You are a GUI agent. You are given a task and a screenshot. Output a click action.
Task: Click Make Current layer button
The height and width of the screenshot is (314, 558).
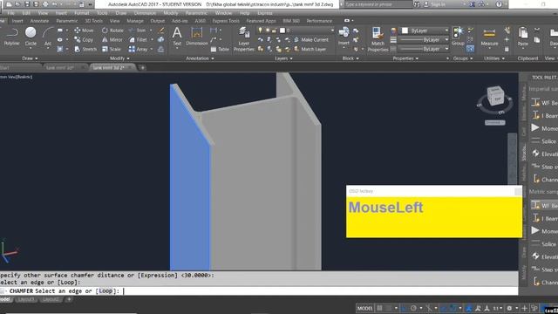pyautogui.click(x=310, y=40)
